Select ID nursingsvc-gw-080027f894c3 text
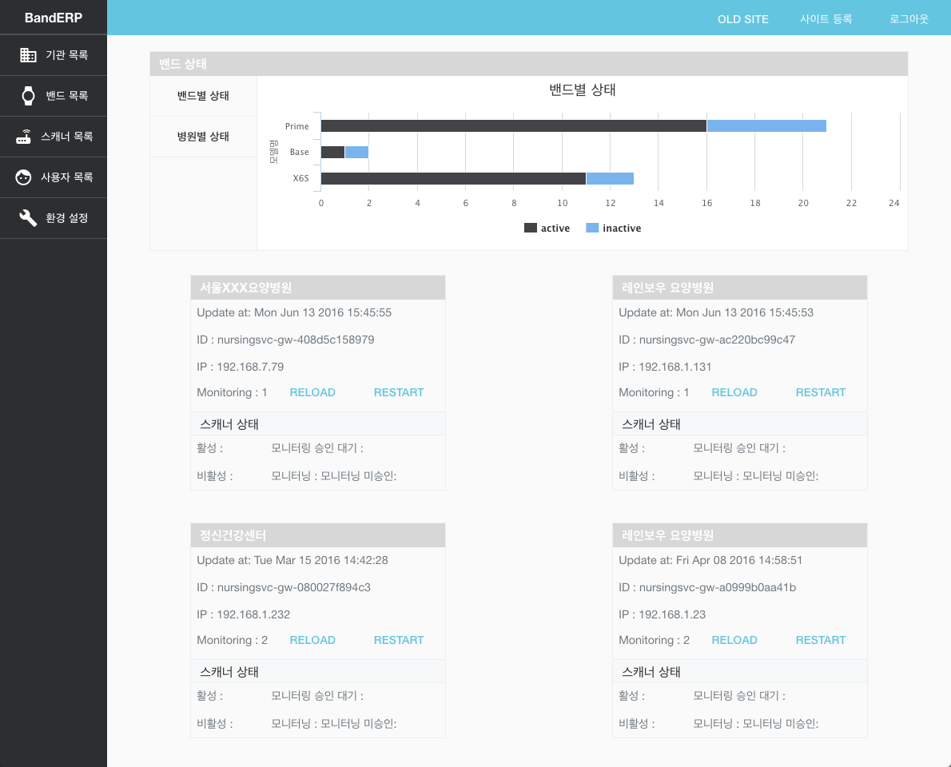The width and height of the screenshot is (951, 767). (x=284, y=587)
